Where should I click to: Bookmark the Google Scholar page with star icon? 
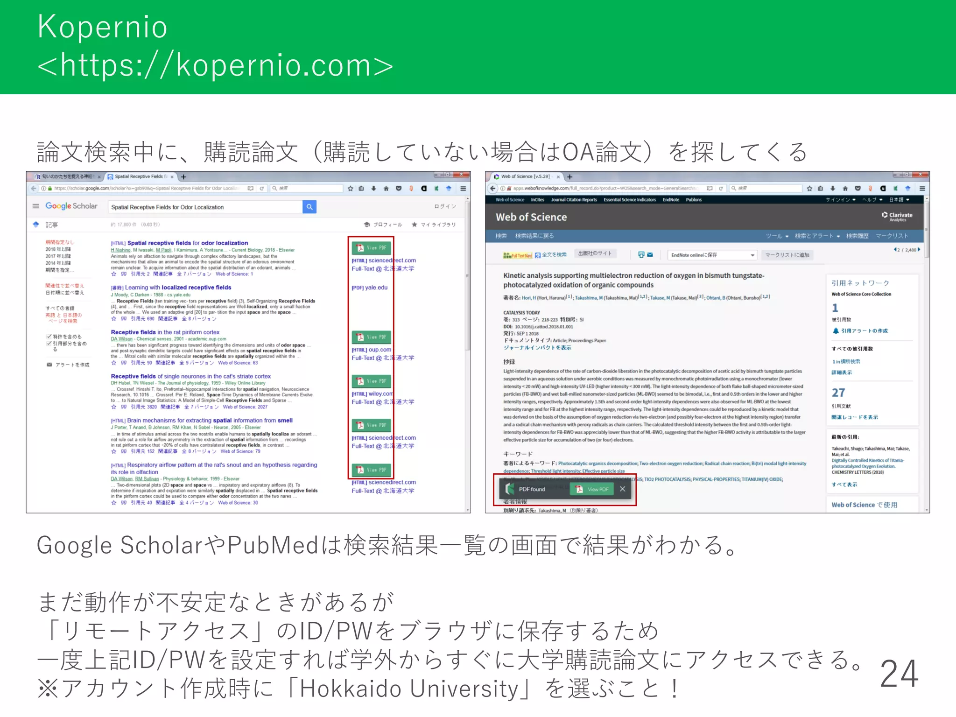(x=351, y=189)
